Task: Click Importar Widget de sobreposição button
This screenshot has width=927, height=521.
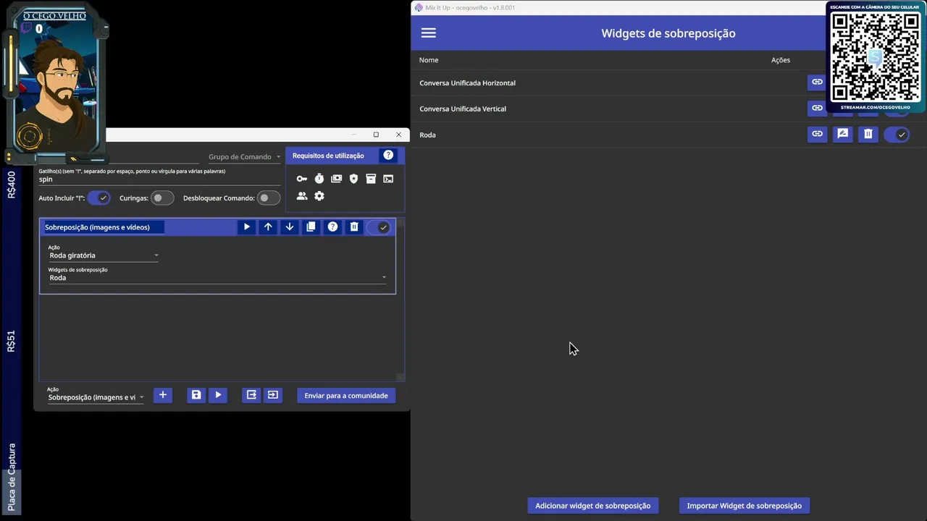Action: pos(744,506)
